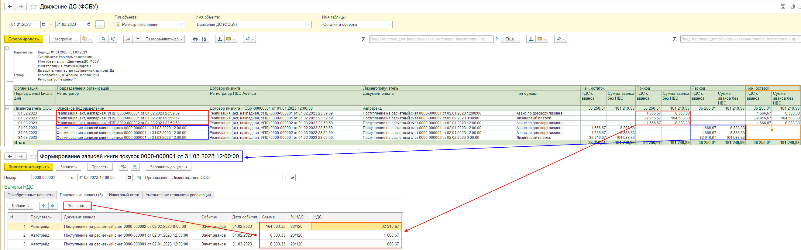Click the document structure icon next to Дт/Кт
The image size is (801, 250).
(x=135, y=167)
